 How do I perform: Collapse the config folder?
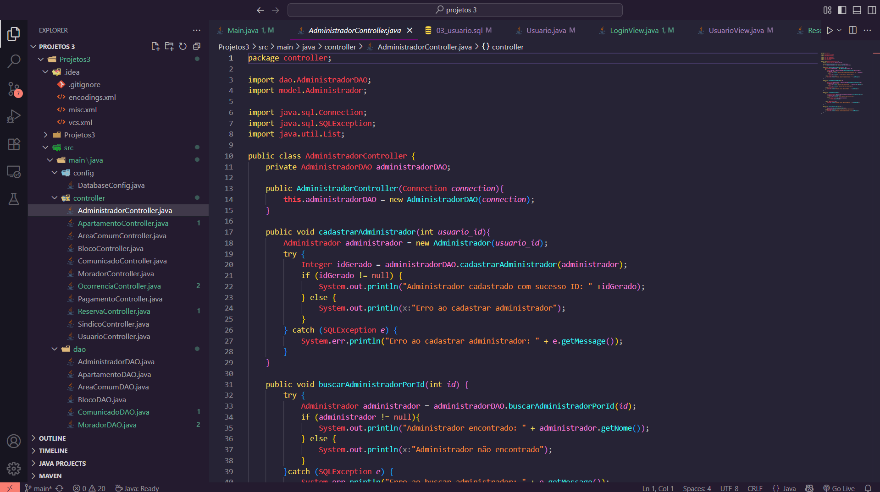[83, 173]
